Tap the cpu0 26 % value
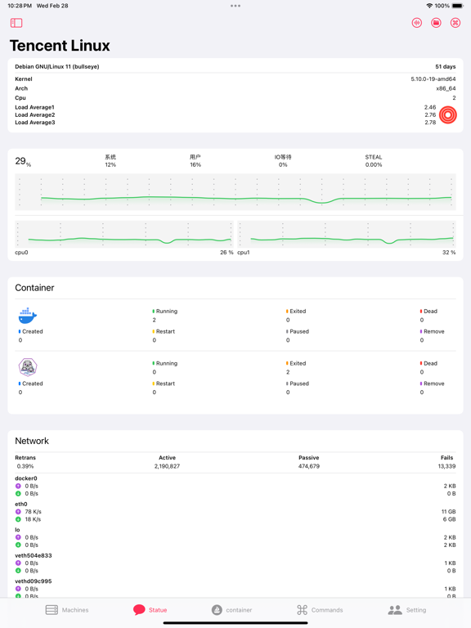471x628 pixels. coord(227,253)
